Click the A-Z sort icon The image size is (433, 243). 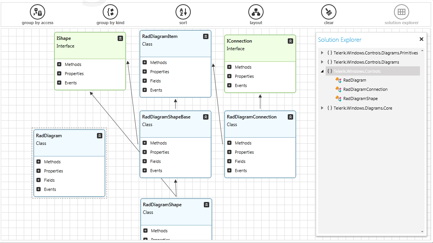click(x=183, y=12)
